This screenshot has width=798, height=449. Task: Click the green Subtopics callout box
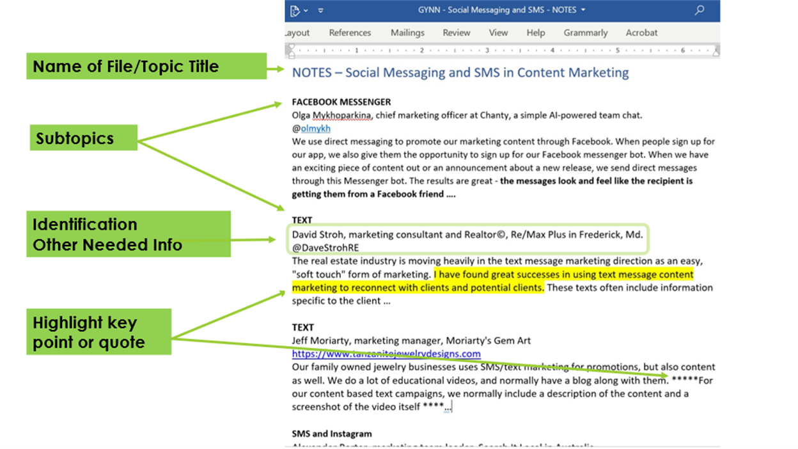click(83, 137)
